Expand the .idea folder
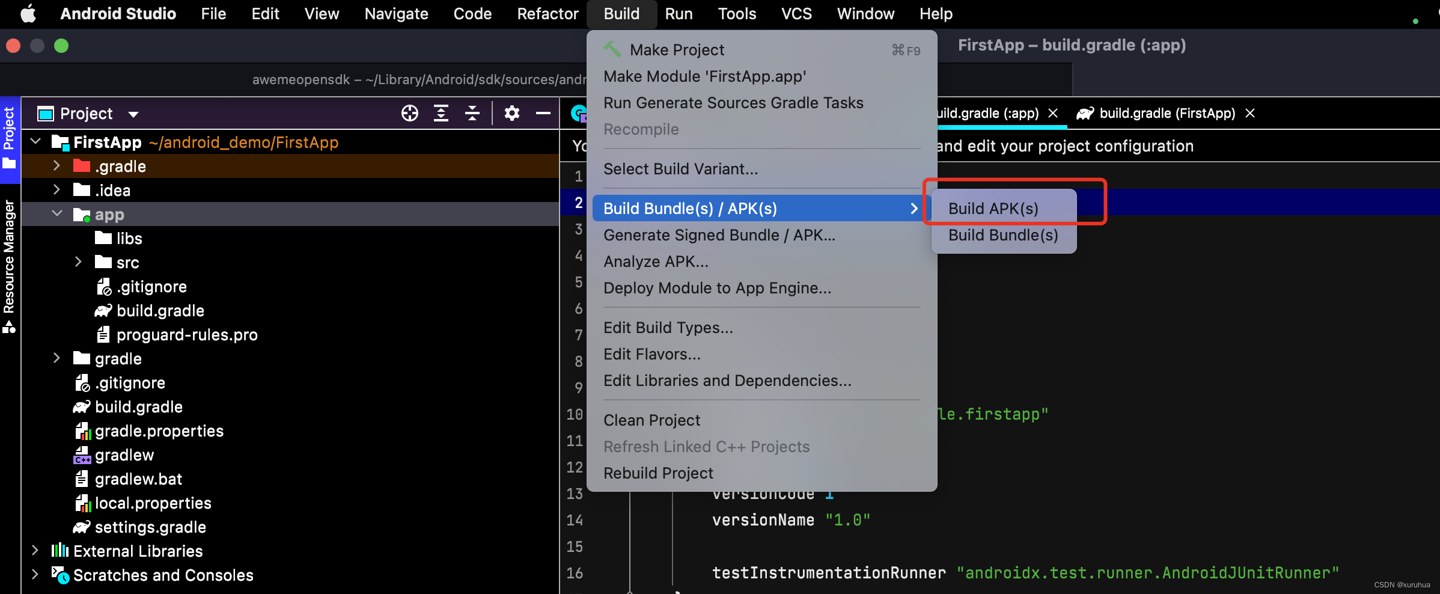 pos(56,190)
